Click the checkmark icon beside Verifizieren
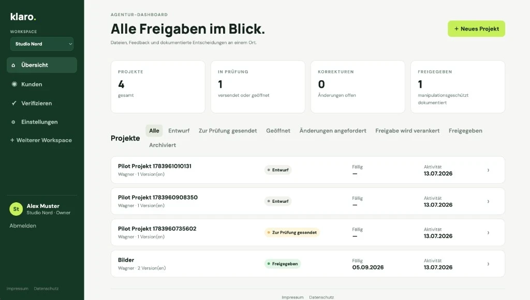Viewport: 530px width, 300px height. coord(14,103)
